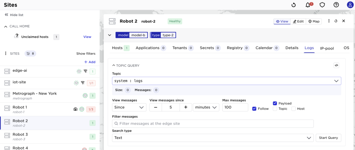Decrease view messages since value
The image size is (355, 150).
pos(156,107)
